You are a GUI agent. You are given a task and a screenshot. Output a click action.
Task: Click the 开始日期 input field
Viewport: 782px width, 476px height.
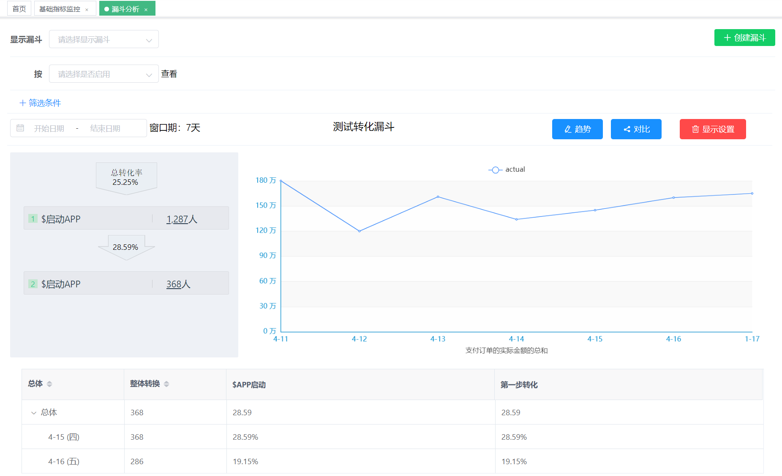49,128
